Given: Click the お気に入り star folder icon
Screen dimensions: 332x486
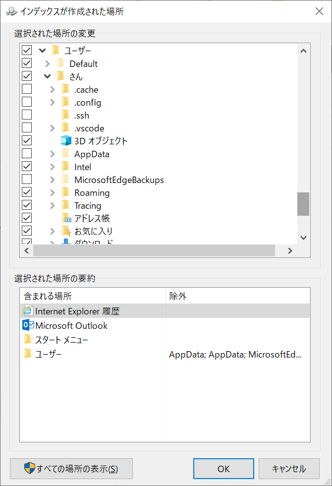Looking at the screenshot, I should 66,231.
